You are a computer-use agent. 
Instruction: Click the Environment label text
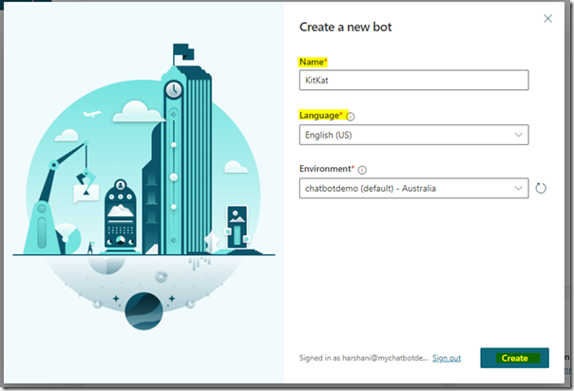pos(326,169)
